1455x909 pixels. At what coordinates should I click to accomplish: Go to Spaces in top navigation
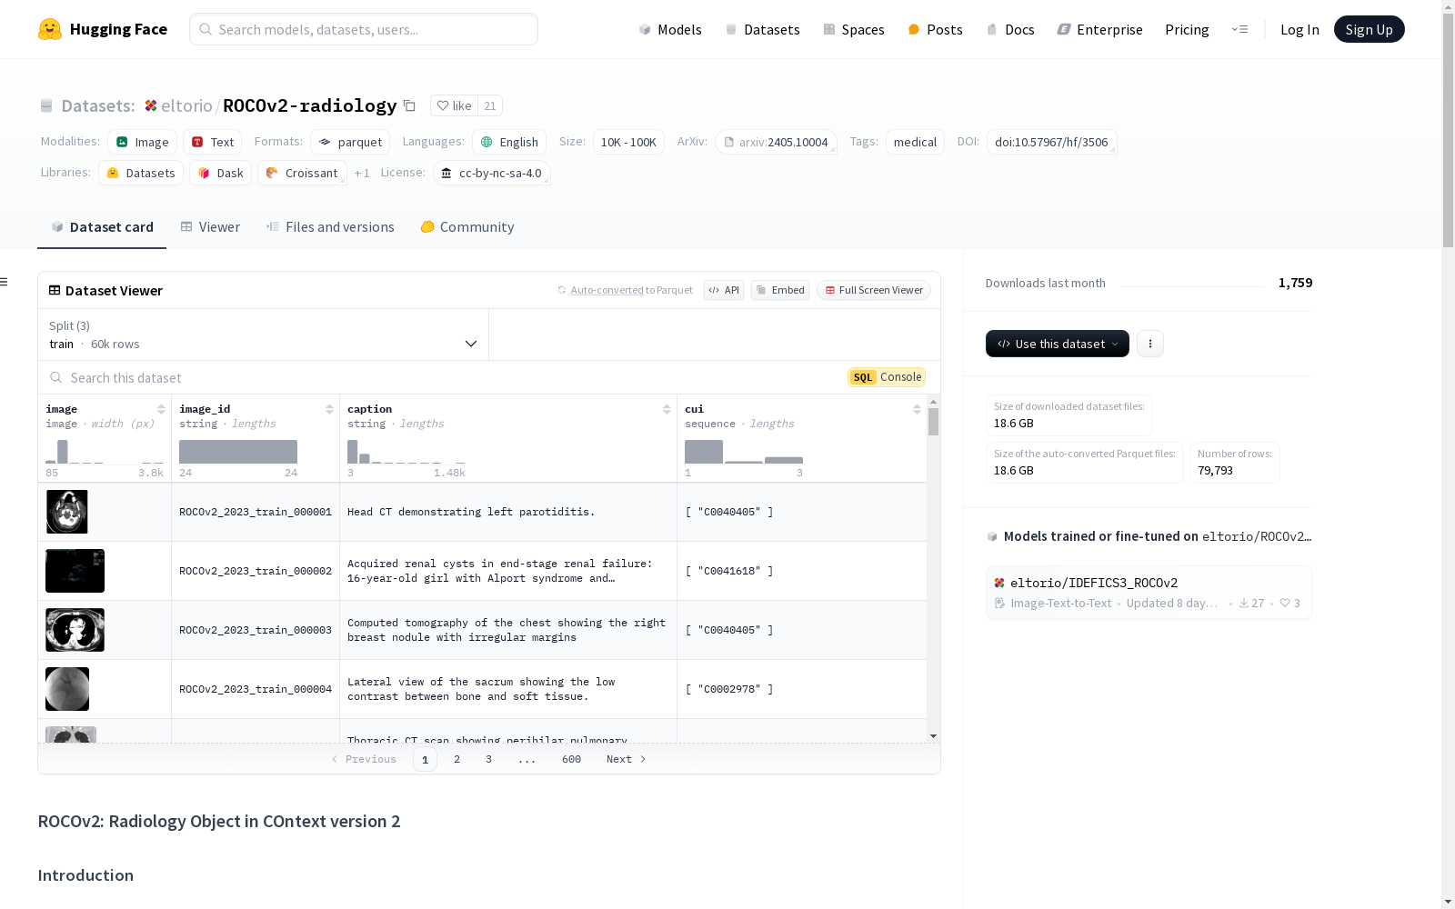854,29
